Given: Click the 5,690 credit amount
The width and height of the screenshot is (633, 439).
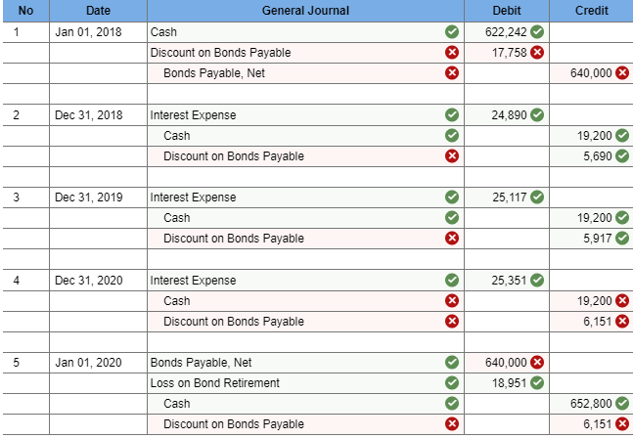Looking at the screenshot, I should (x=598, y=156).
